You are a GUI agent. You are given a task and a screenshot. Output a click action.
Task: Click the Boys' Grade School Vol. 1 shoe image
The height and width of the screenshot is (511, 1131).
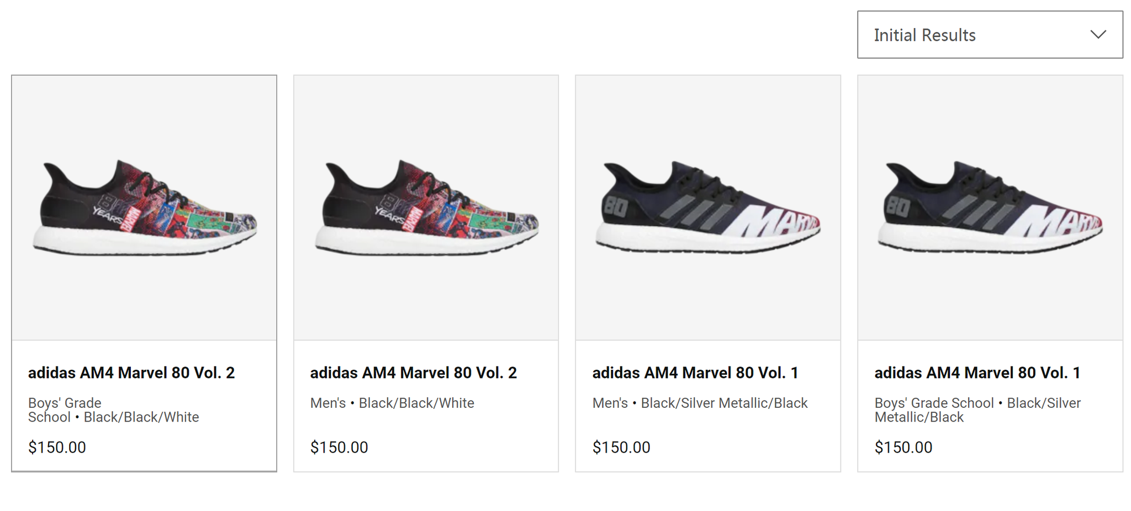[x=990, y=208]
